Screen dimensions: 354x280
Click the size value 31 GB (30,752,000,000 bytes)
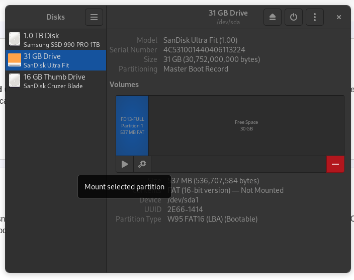(x=212, y=59)
